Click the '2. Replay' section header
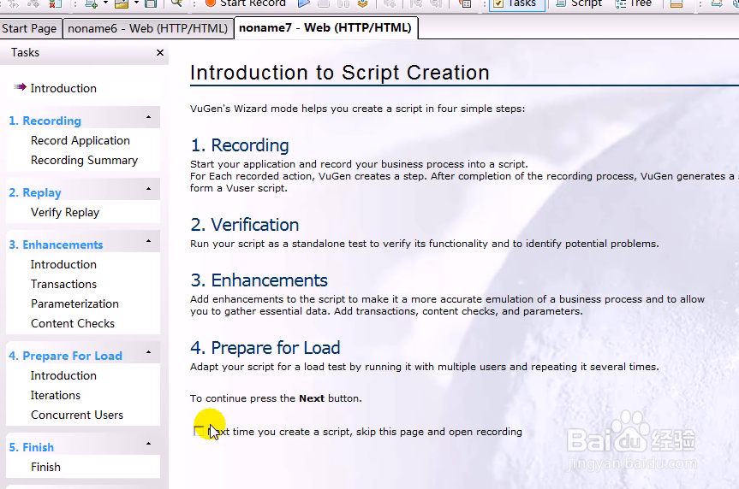The height and width of the screenshot is (489, 739). point(35,193)
